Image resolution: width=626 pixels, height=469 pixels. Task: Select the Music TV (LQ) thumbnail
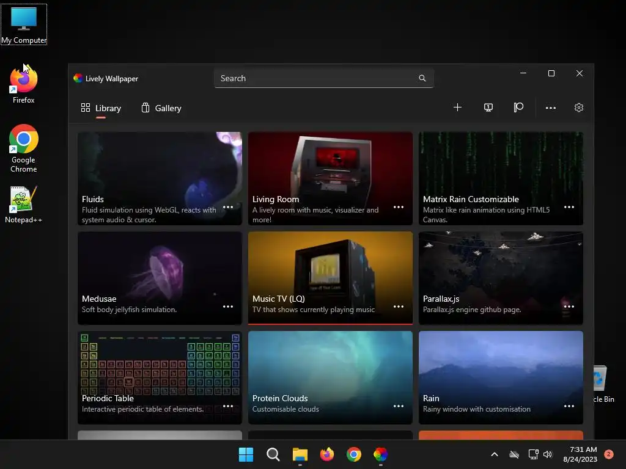[330, 278]
